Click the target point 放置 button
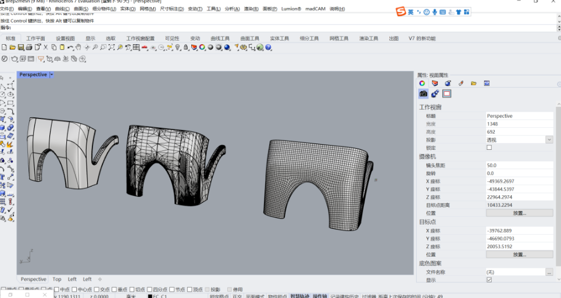Image resolution: width=561 pixels, height=298 pixels. point(520,254)
